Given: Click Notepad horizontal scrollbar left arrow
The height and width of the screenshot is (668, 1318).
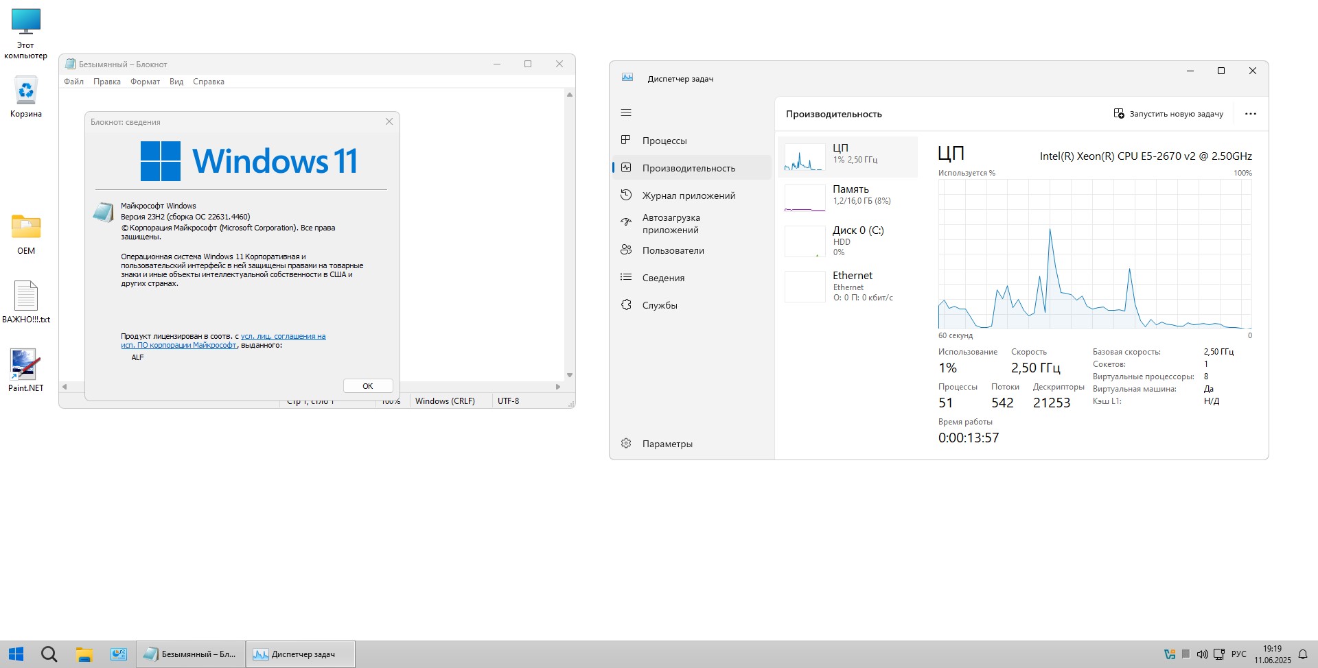Looking at the screenshot, I should [x=65, y=387].
